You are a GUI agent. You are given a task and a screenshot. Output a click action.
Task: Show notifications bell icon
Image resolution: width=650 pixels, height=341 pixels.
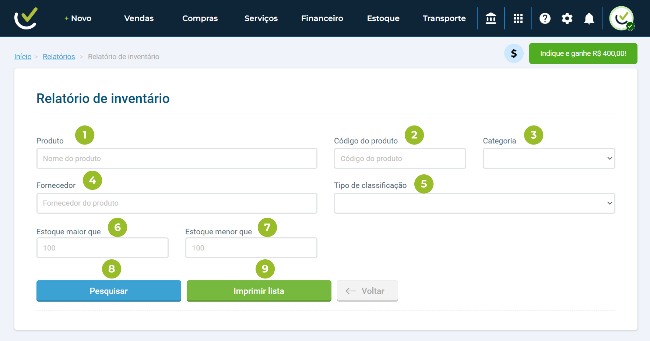(589, 18)
